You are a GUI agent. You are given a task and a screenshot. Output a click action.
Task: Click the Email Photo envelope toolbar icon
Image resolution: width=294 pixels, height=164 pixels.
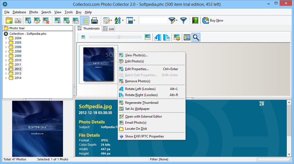[75, 20]
